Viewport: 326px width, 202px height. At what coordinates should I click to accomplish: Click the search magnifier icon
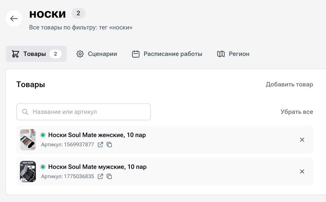(x=25, y=112)
